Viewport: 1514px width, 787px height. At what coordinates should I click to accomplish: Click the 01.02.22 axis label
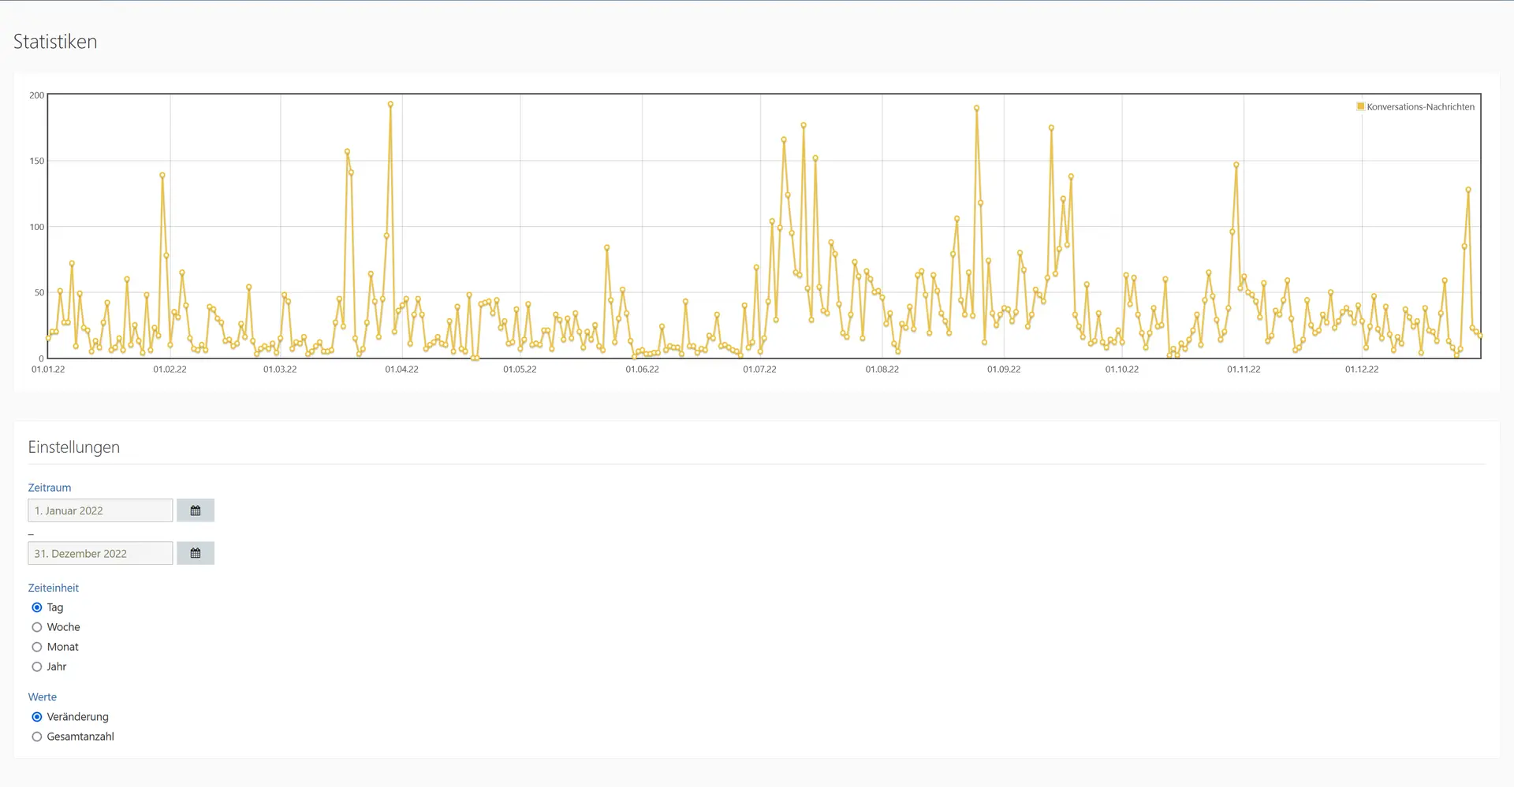click(x=170, y=369)
